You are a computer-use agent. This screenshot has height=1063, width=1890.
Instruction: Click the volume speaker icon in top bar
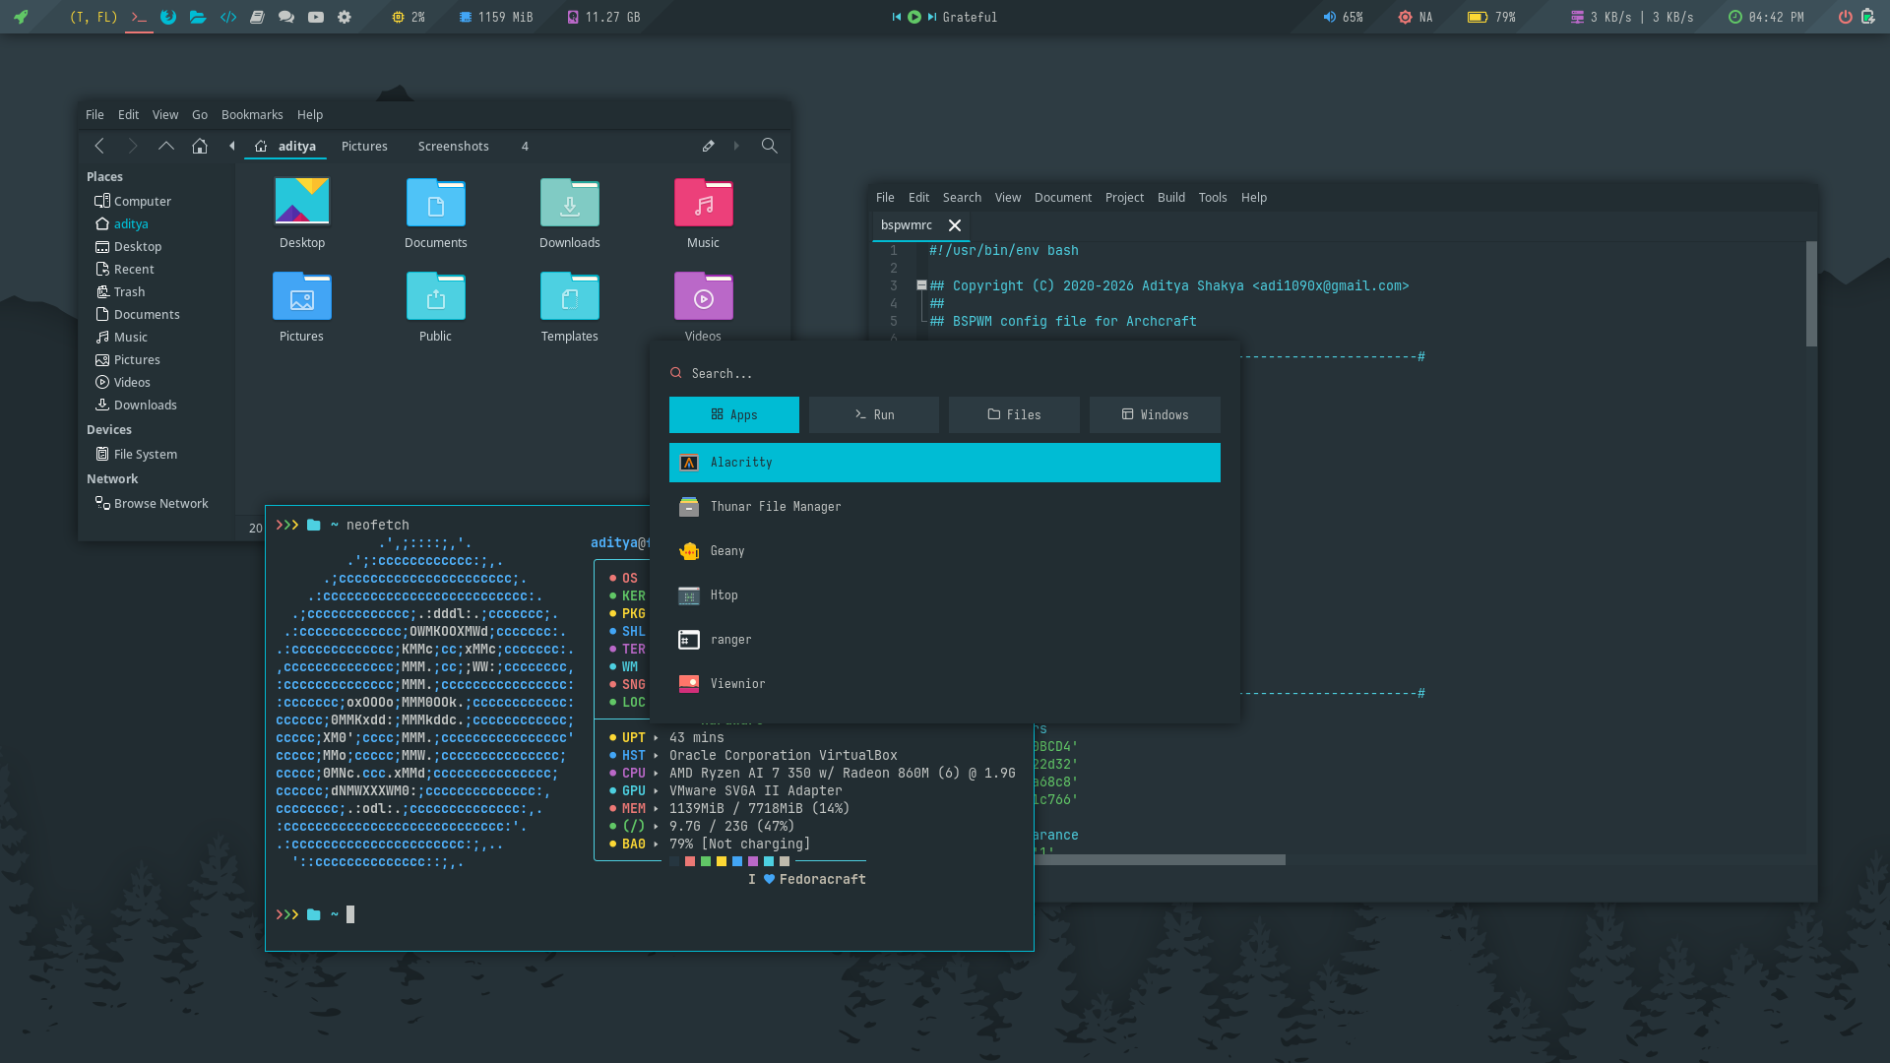[x=1330, y=17]
